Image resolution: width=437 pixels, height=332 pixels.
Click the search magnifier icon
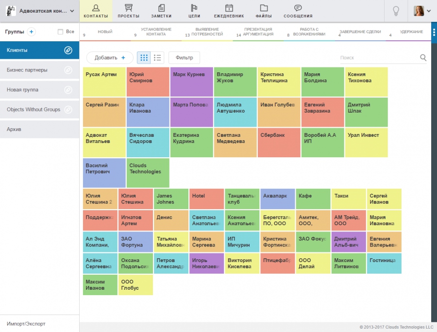(x=423, y=57)
